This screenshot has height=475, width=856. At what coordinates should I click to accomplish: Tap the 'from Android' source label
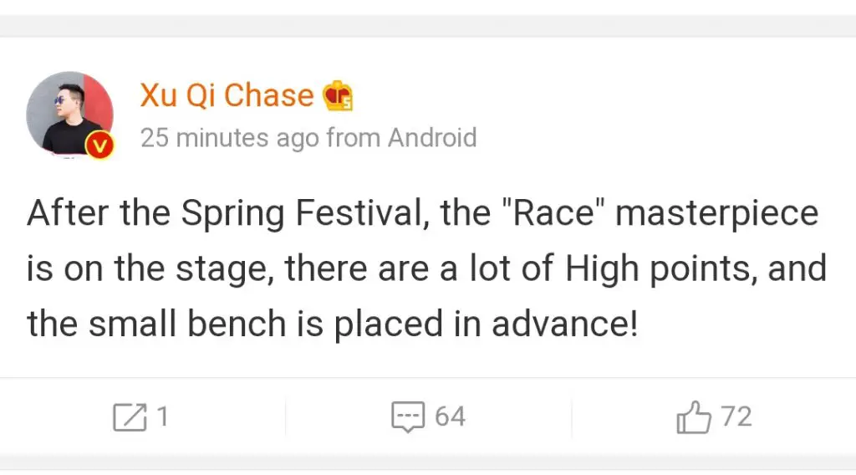point(401,138)
